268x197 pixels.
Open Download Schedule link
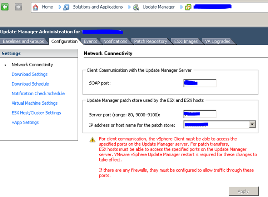click(30, 84)
